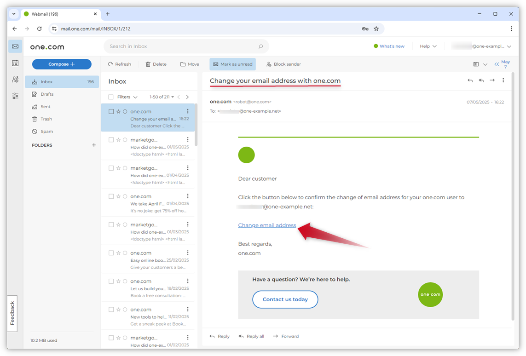Open kebab menu for 01/05/2025 marketgo message
The width and height of the screenshot is (526, 356).
(187, 139)
